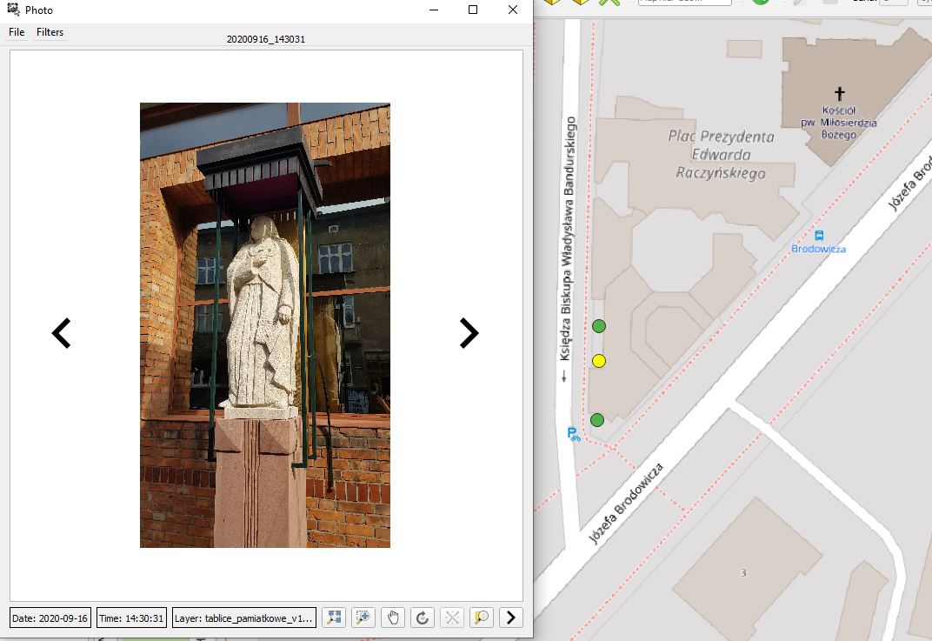Expand more tools with bottom chevron arrow

click(511, 618)
